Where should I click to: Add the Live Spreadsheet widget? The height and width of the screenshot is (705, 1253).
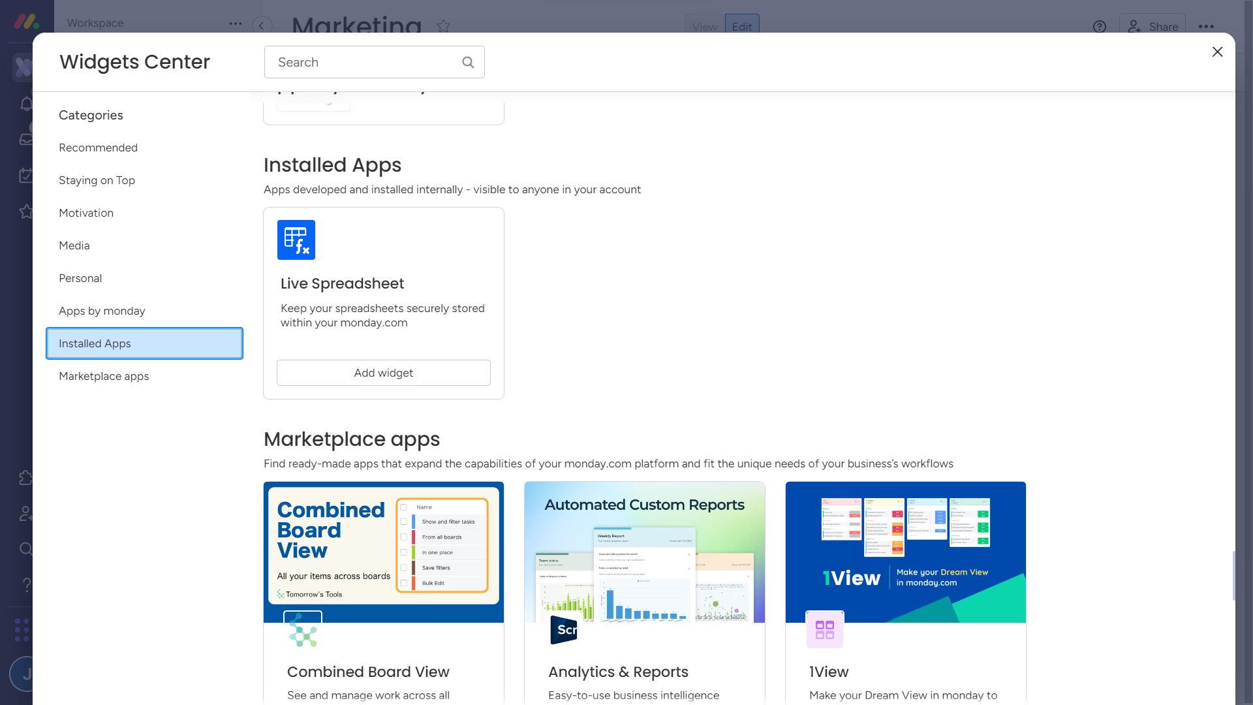click(x=384, y=373)
